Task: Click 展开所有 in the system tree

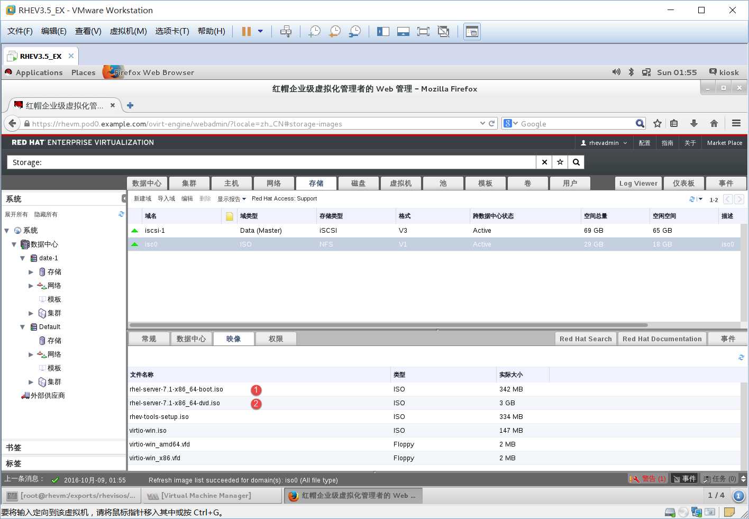Action: (x=16, y=214)
